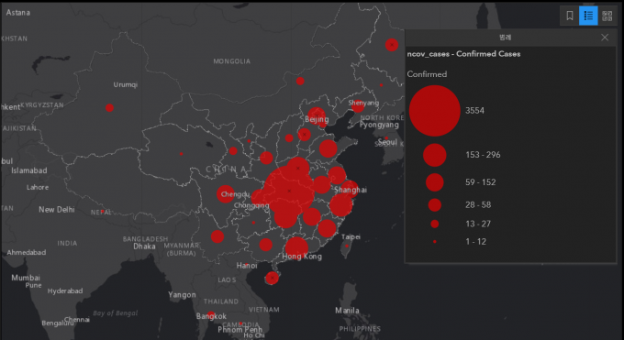Click the 3554 legend circle symbol
624x340 pixels.
pyautogui.click(x=435, y=111)
